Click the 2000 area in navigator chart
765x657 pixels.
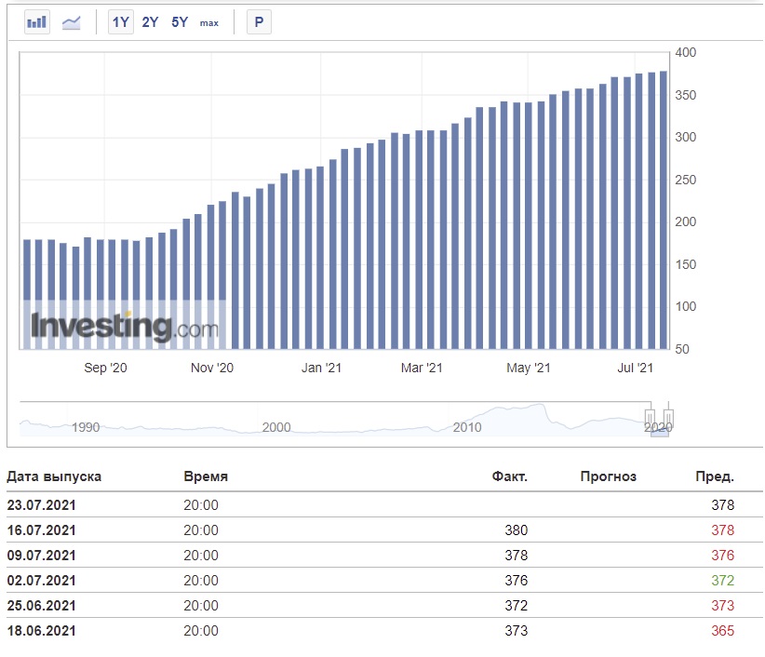tap(276, 427)
